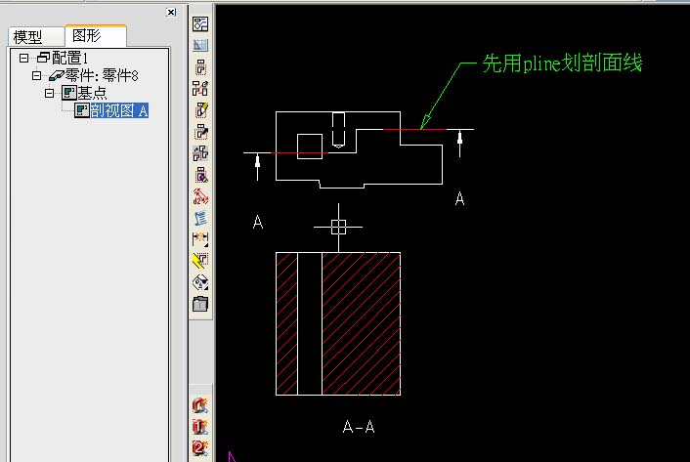690x462 pixels.
Task: Collapse the 零件: 零件8 tree node
Action: click(x=36, y=75)
